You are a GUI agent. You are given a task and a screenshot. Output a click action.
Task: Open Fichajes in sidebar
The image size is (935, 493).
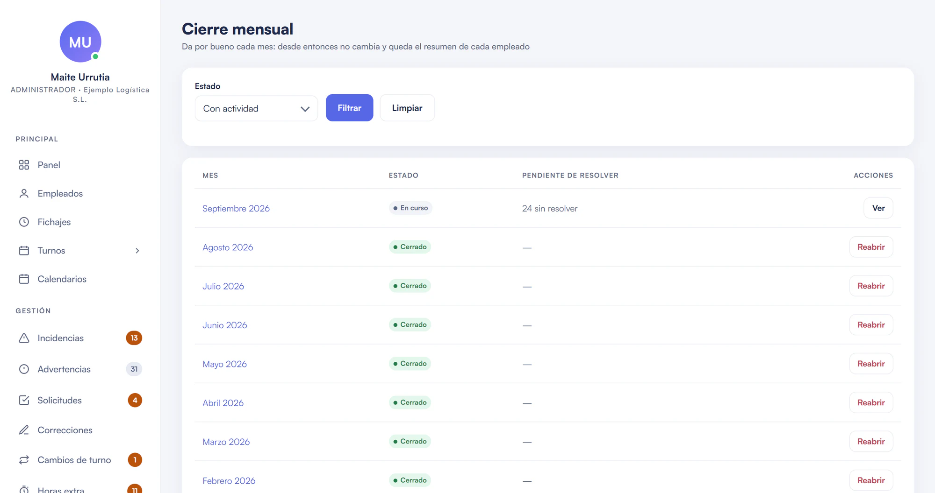coord(80,222)
